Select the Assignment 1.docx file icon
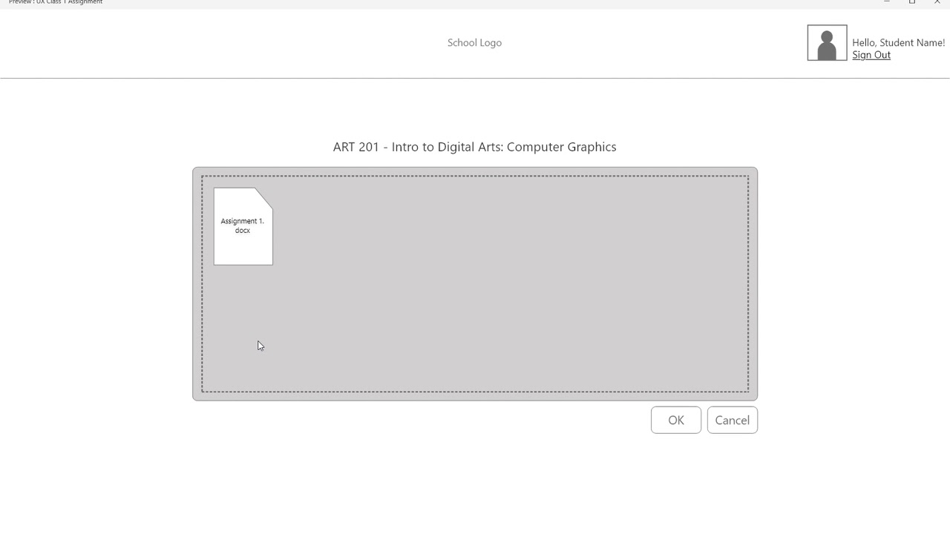950x534 pixels. coord(243,226)
